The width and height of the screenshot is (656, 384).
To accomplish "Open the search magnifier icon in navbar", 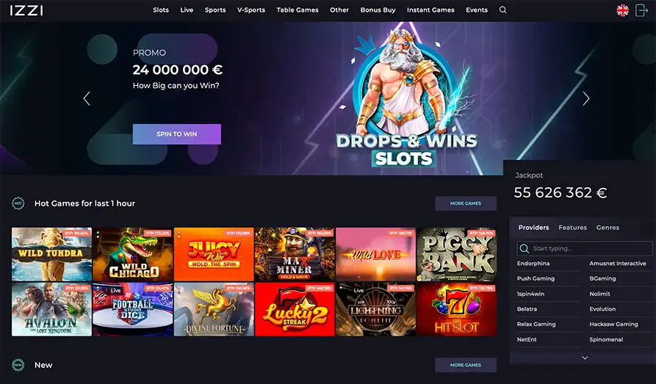I will pyautogui.click(x=503, y=10).
